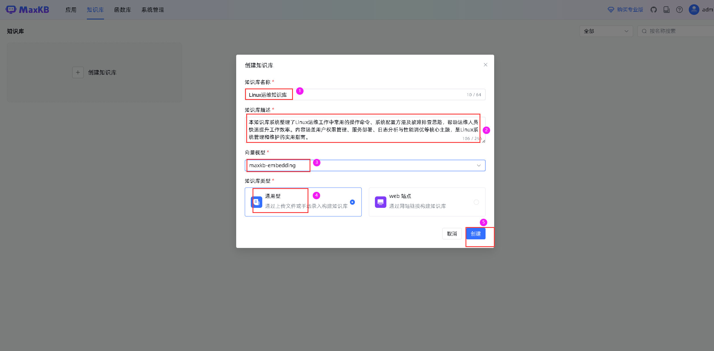Open the 全部 filter dropdown
The height and width of the screenshot is (351, 714).
(x=606, y=31)
